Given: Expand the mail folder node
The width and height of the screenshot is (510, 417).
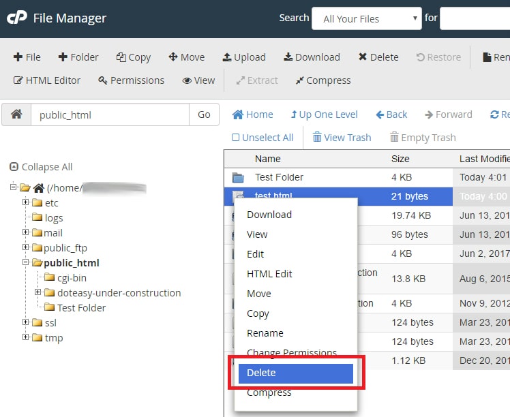Looking at the screenshot, I should click(x=25, y=232).
